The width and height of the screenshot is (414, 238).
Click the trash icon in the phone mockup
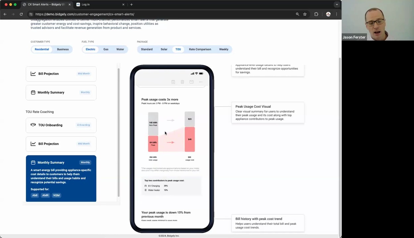pos(182,82)
